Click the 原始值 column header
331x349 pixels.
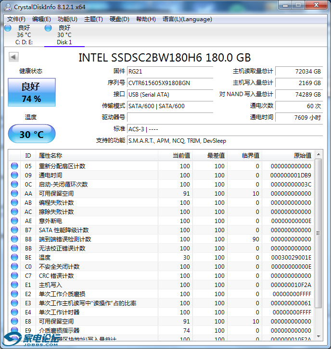[x=288, y=156]
